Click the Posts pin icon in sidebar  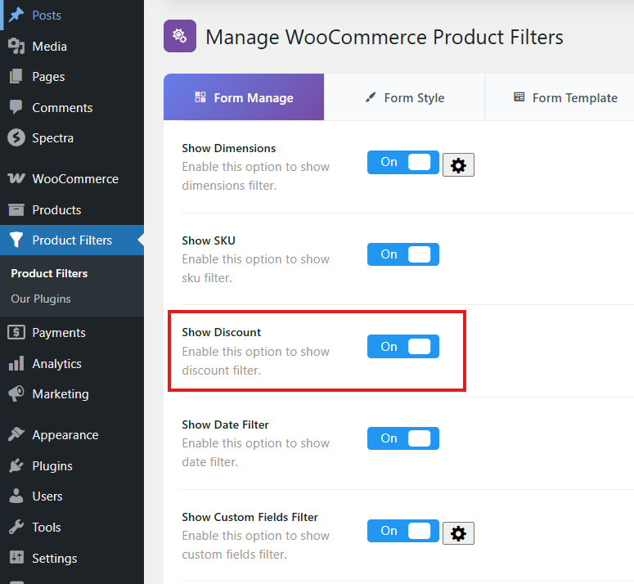[16, 16]
